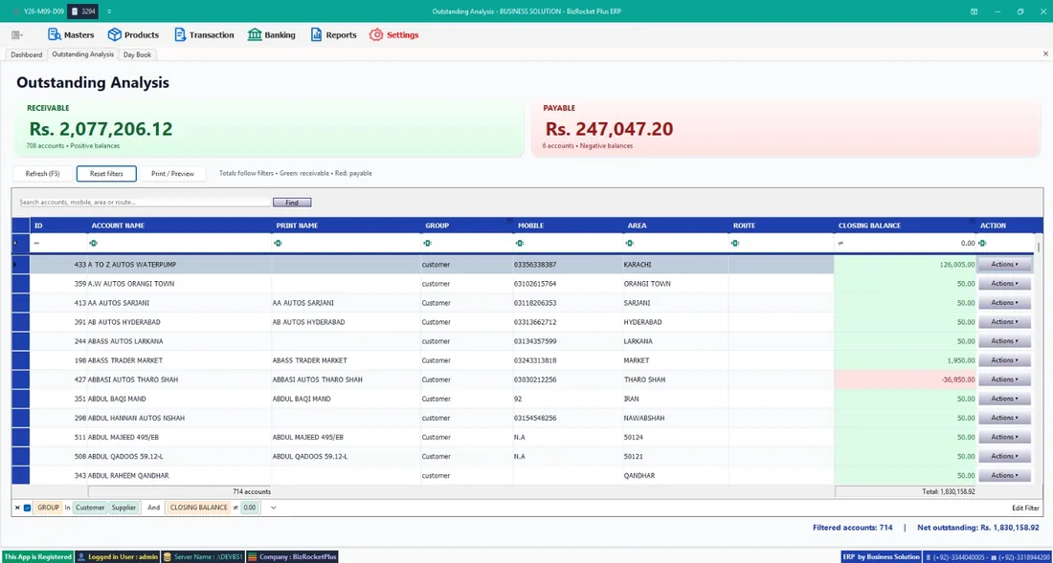
Task: Click the not-equal operator icon under Closing Balance
Action: click(x=840, y=244)
